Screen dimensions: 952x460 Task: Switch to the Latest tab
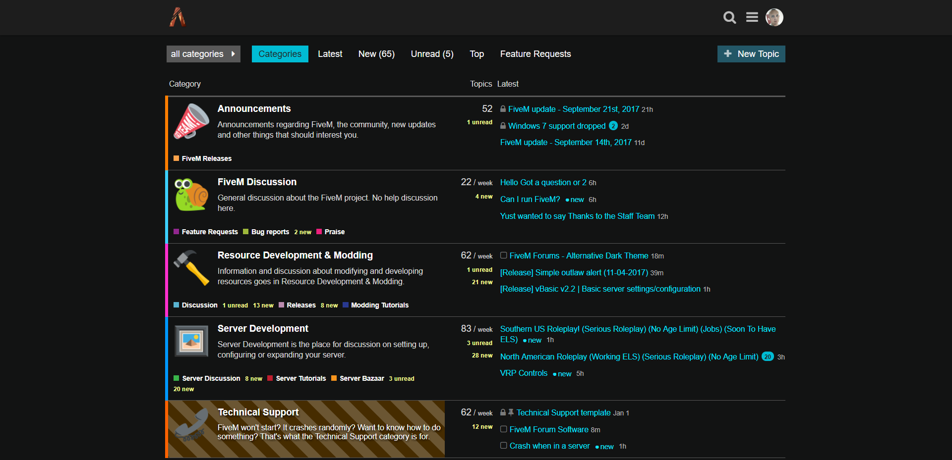pos(330,53)
